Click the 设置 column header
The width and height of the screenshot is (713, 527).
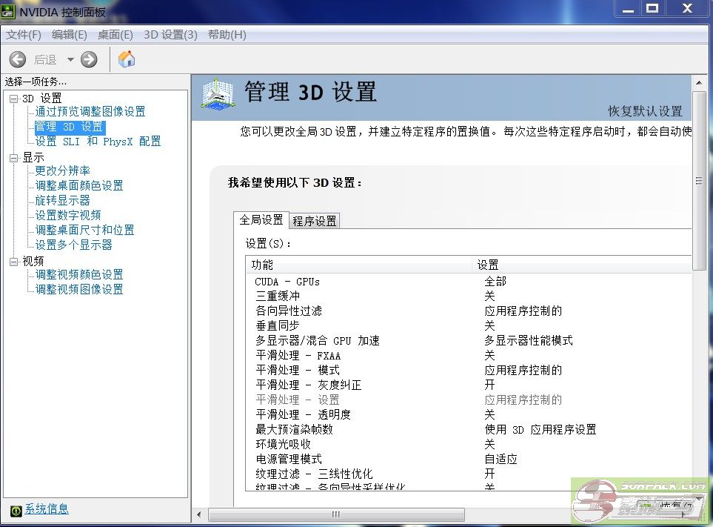tap(582, 265)
